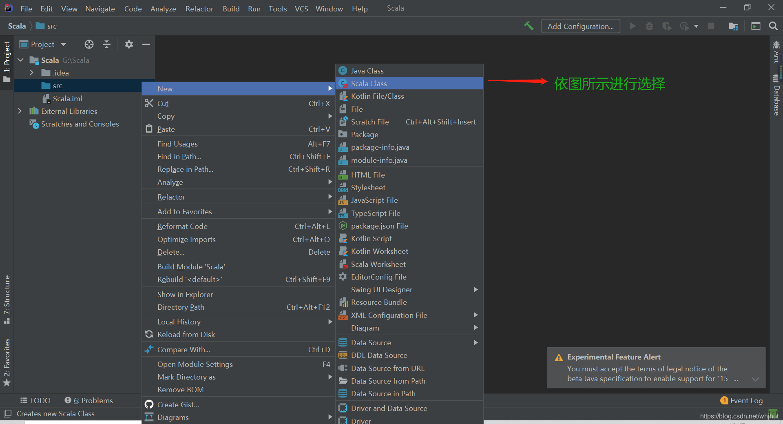Open the Event Log button
The height and width of the screenshot is (424, 783).
742,400
